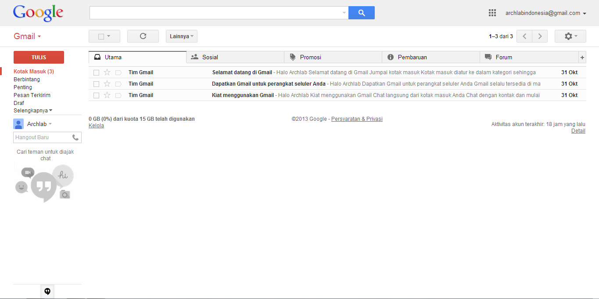Image resolution: width=599 pixels, height=299 pixels.
Task: Open the 'Kiat menggunakan Gmail' email
Action: tap(337, 95)
